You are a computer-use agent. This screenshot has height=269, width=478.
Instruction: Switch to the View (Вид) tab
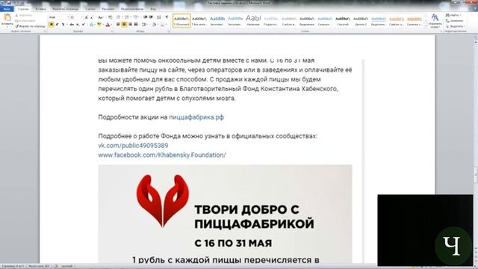153,9
